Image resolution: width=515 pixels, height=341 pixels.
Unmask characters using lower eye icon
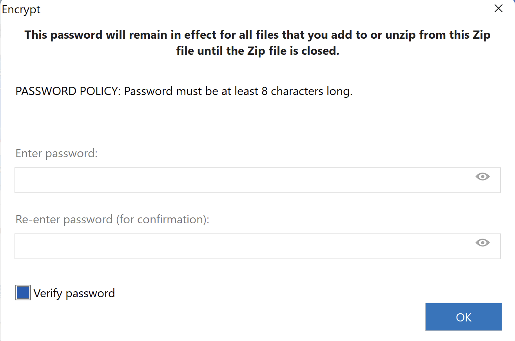click(x=482, y=243)
